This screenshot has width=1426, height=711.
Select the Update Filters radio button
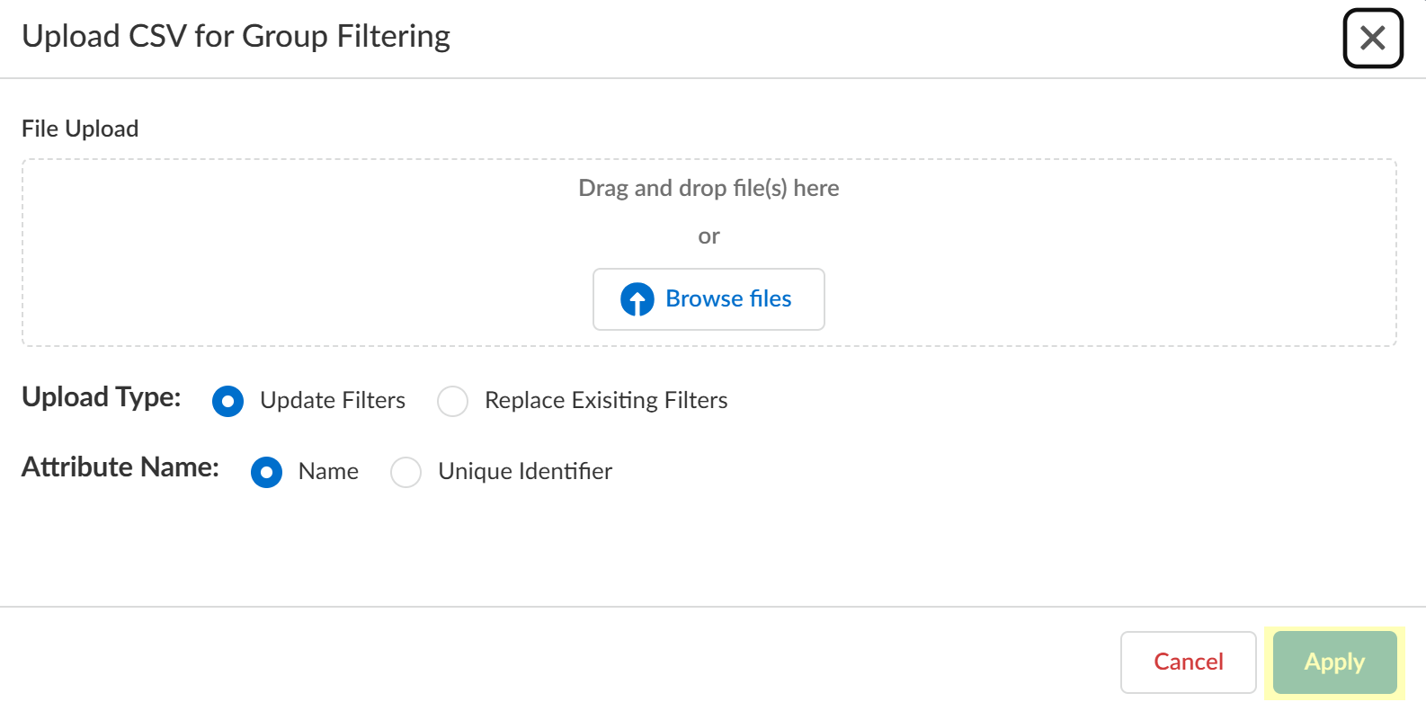[x=227, y=401]
